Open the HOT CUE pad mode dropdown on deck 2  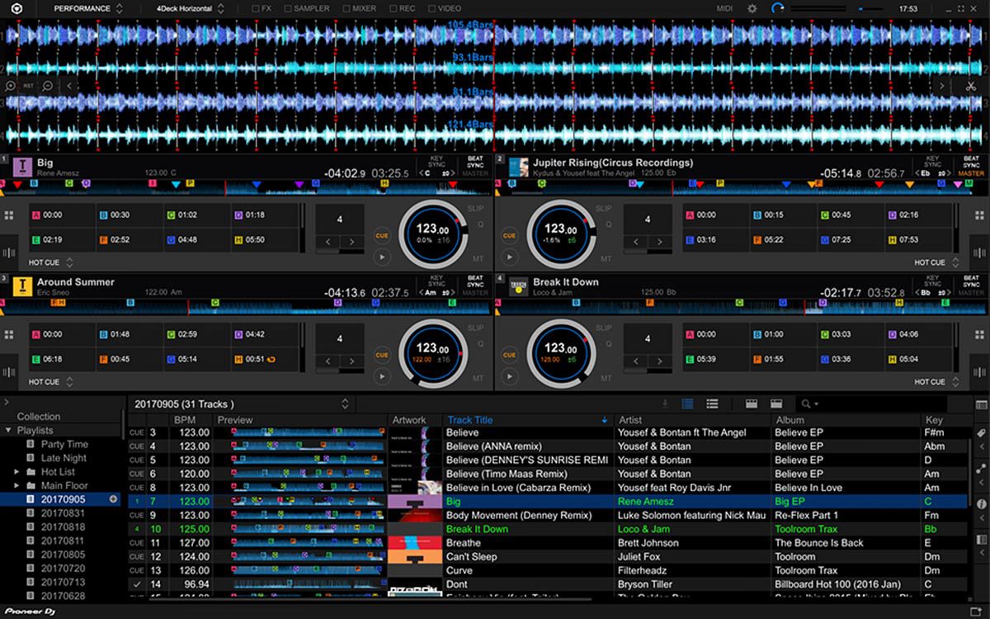(936, 262)
